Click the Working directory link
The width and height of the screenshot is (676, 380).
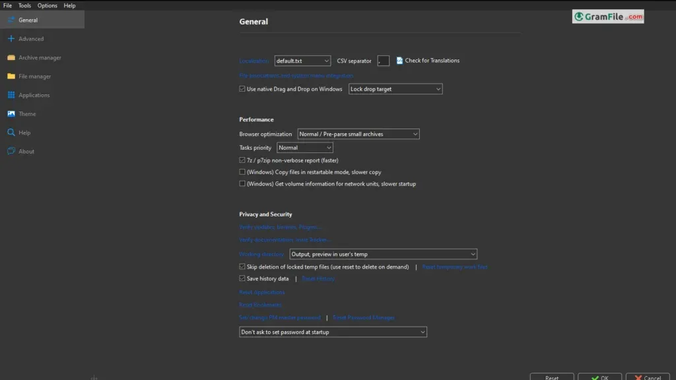click(x=261, y=254)
